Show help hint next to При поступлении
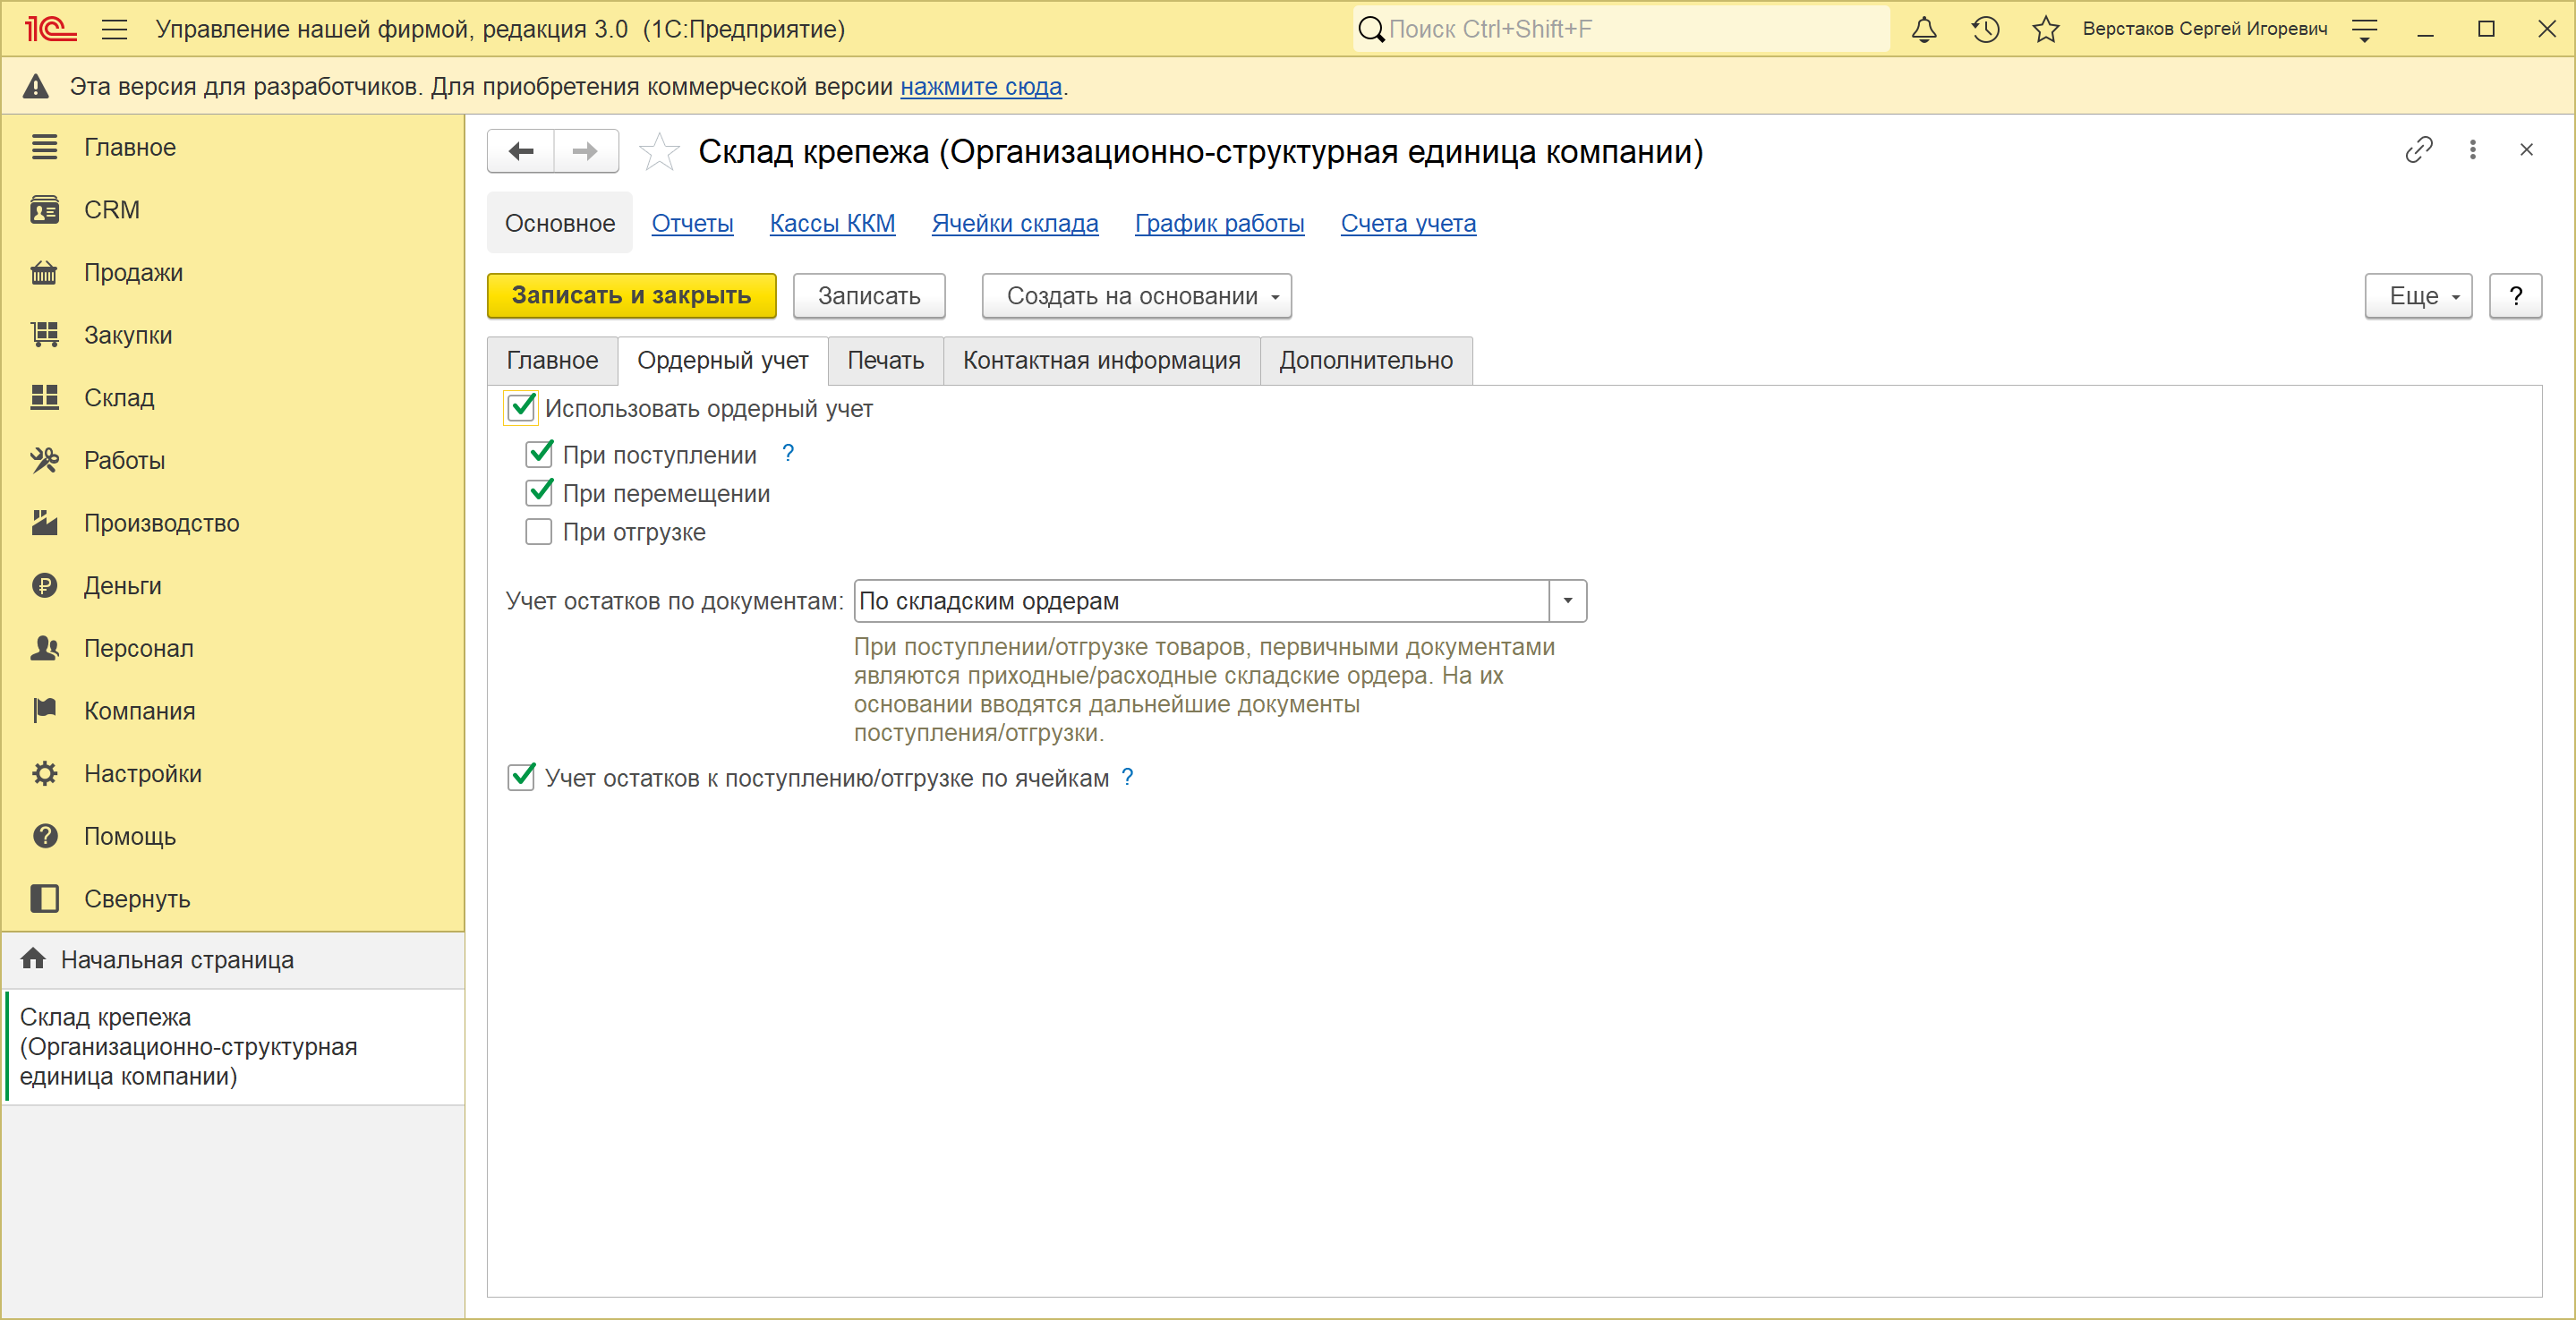 [x=788, y=453]
